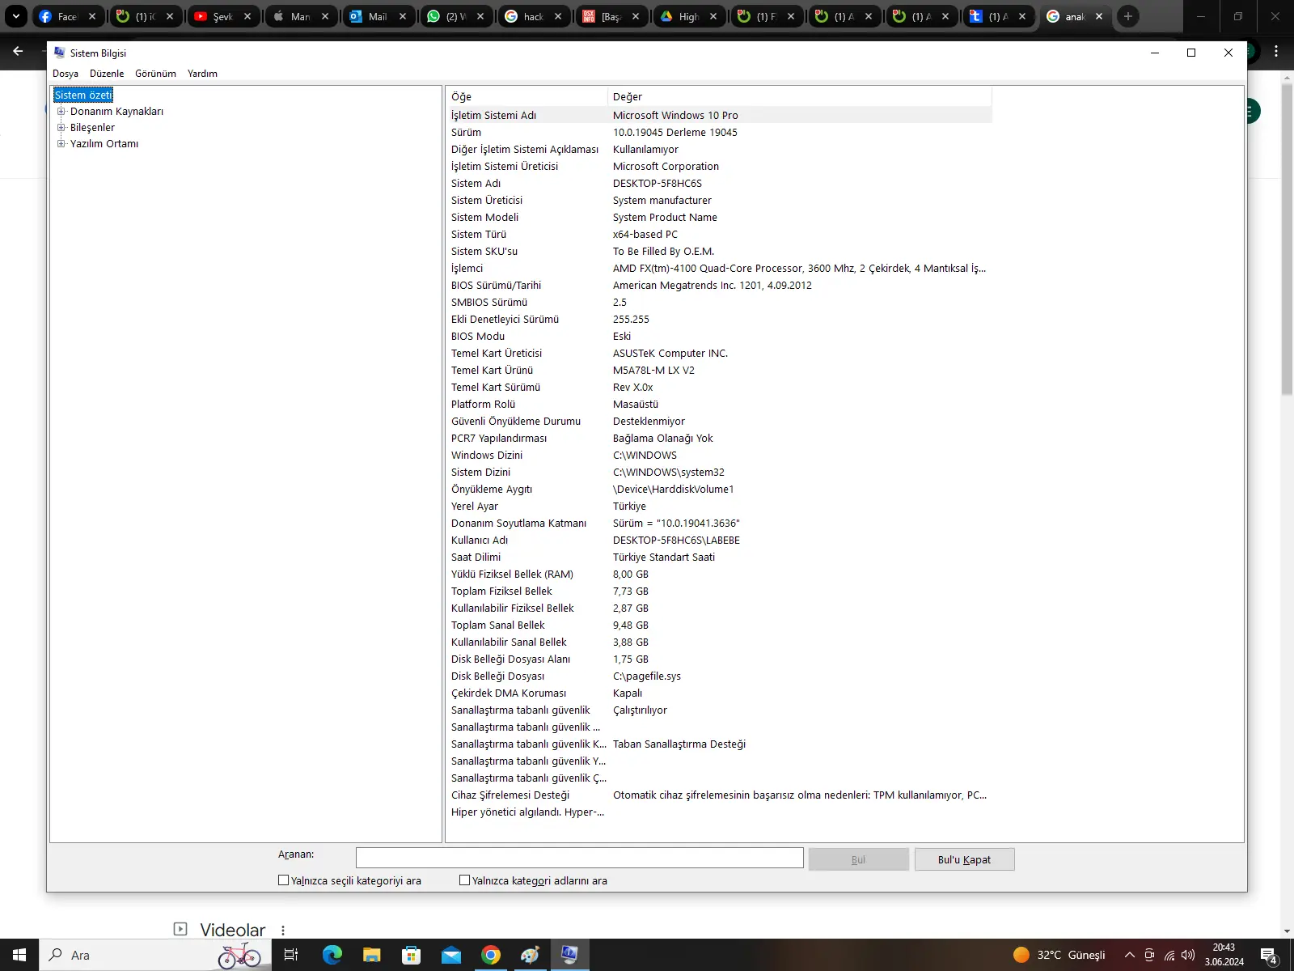
Task: Click the Meet Now tray icon
Action: (x=1149, y=955)
